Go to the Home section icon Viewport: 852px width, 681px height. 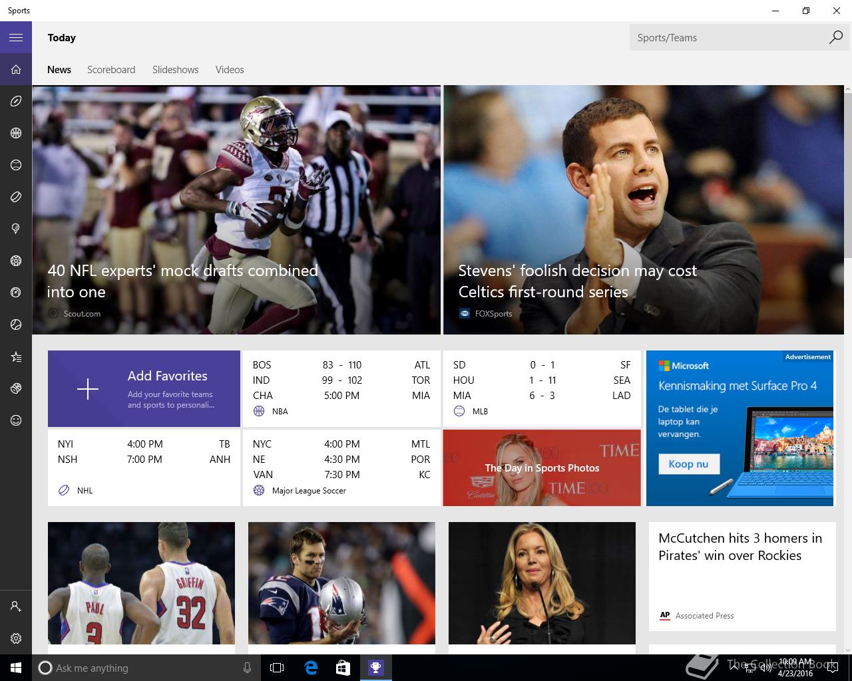coord(16,69)
